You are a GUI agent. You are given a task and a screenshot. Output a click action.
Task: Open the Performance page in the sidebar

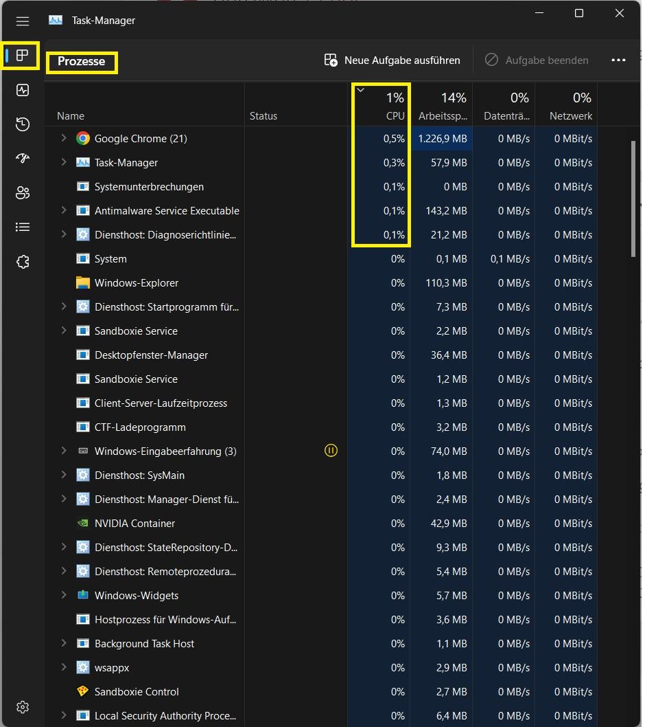point(22,90)
